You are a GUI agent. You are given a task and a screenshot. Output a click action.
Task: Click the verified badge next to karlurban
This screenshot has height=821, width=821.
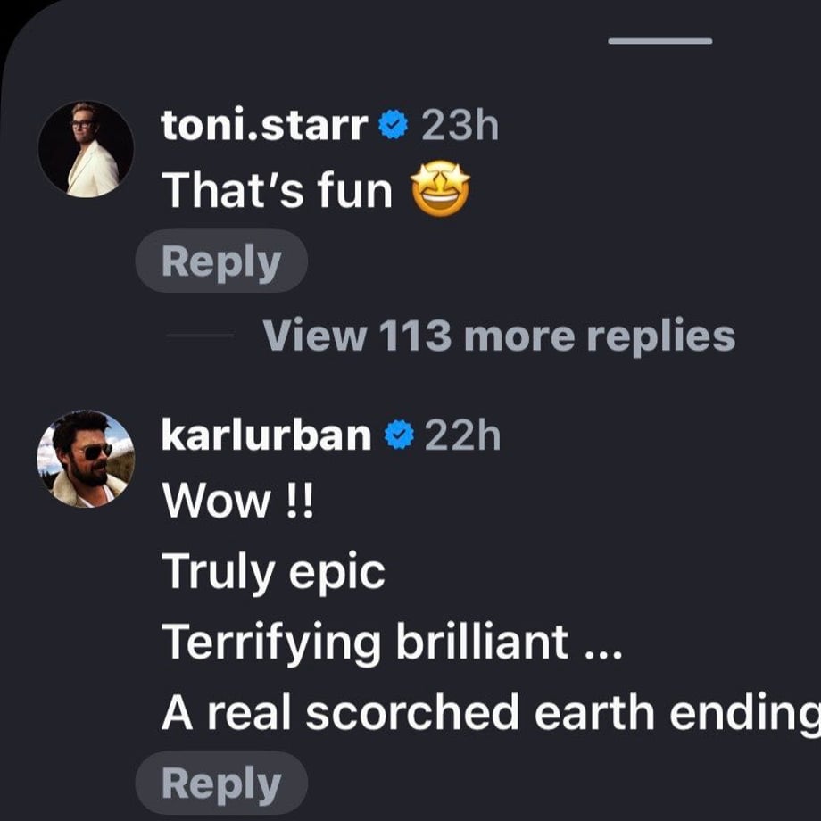tap(400, 435)
